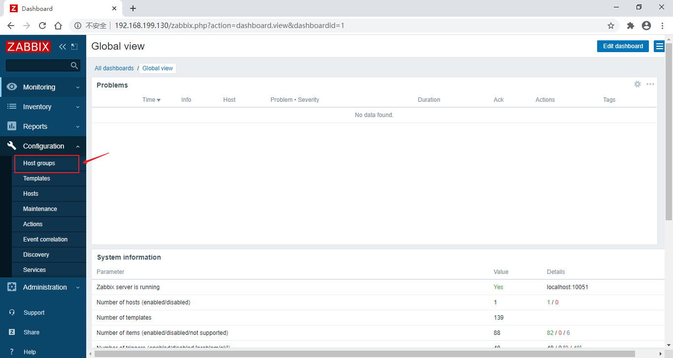The image size is (673, 358).
Task: Open browser extensions puzzle icon
Action: [631, 26]
